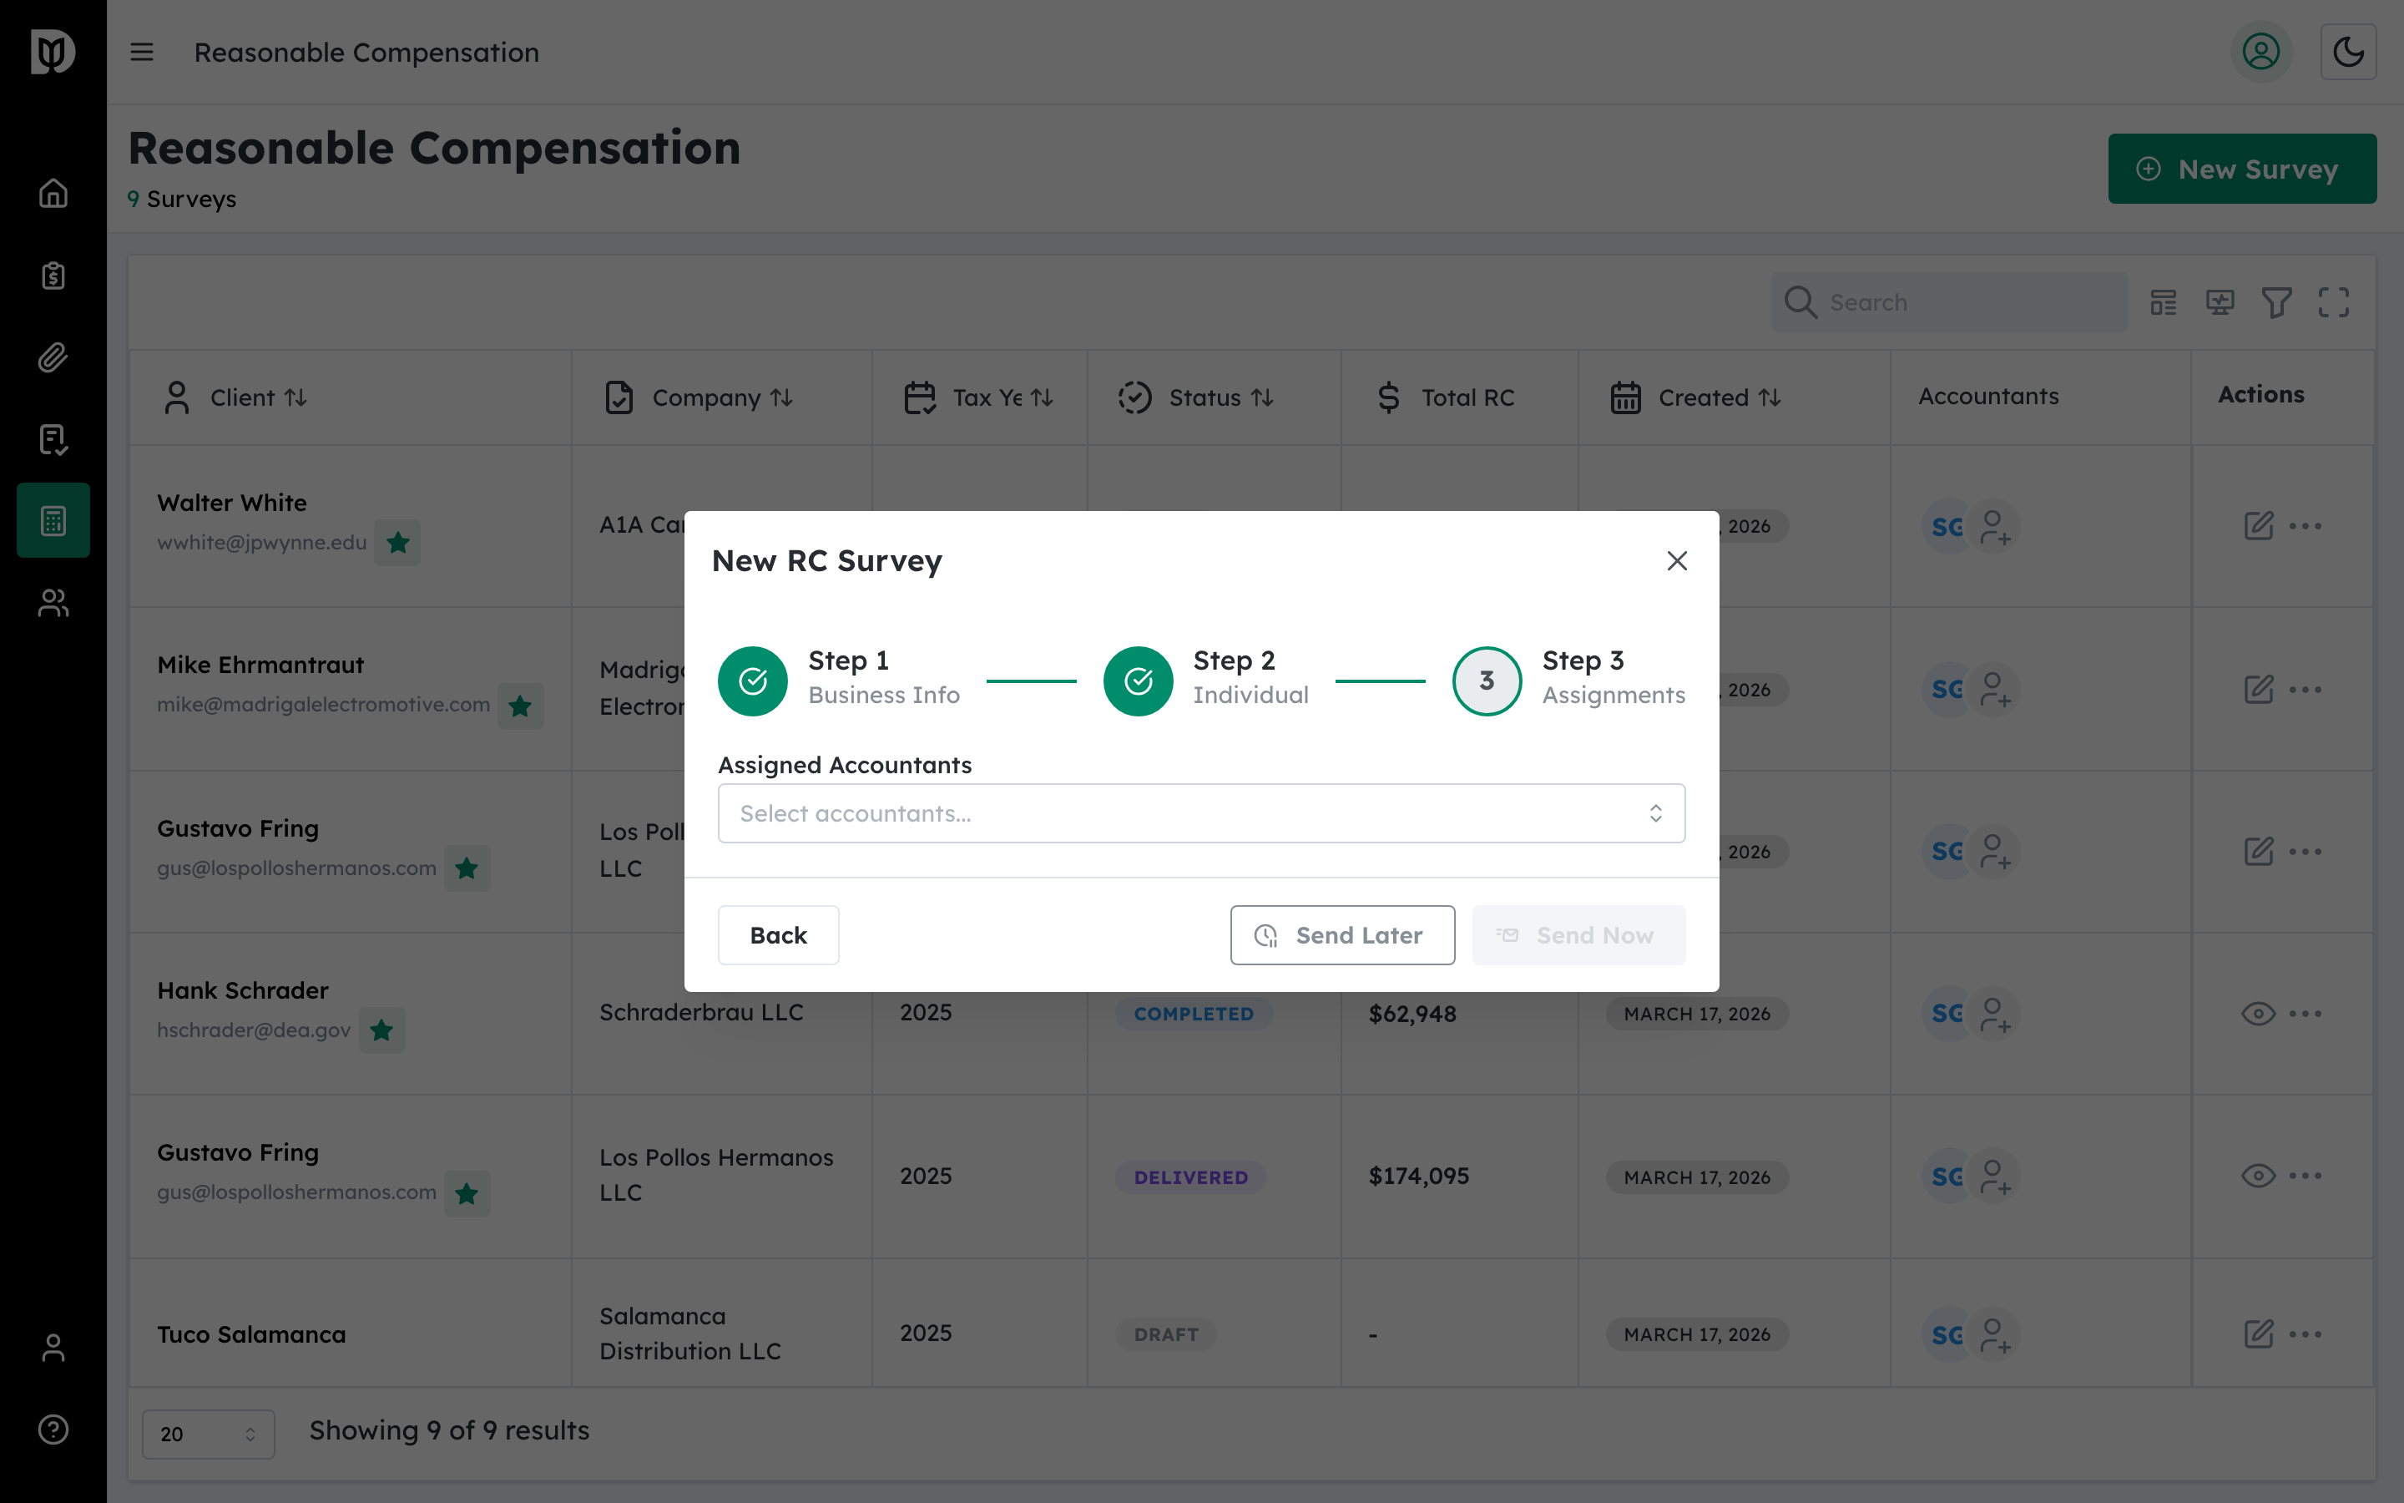Open the clipboard surveys icon in sidebar
Viewport: 2404px width, 1503px height.
[52, 276]
